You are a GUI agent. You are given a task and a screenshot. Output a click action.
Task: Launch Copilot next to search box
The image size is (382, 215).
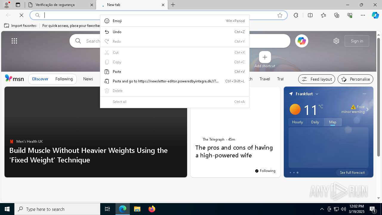pos(302,41)
